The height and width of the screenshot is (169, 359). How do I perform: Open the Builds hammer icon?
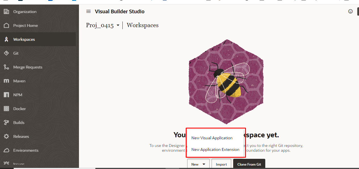(x=6, y=123)
